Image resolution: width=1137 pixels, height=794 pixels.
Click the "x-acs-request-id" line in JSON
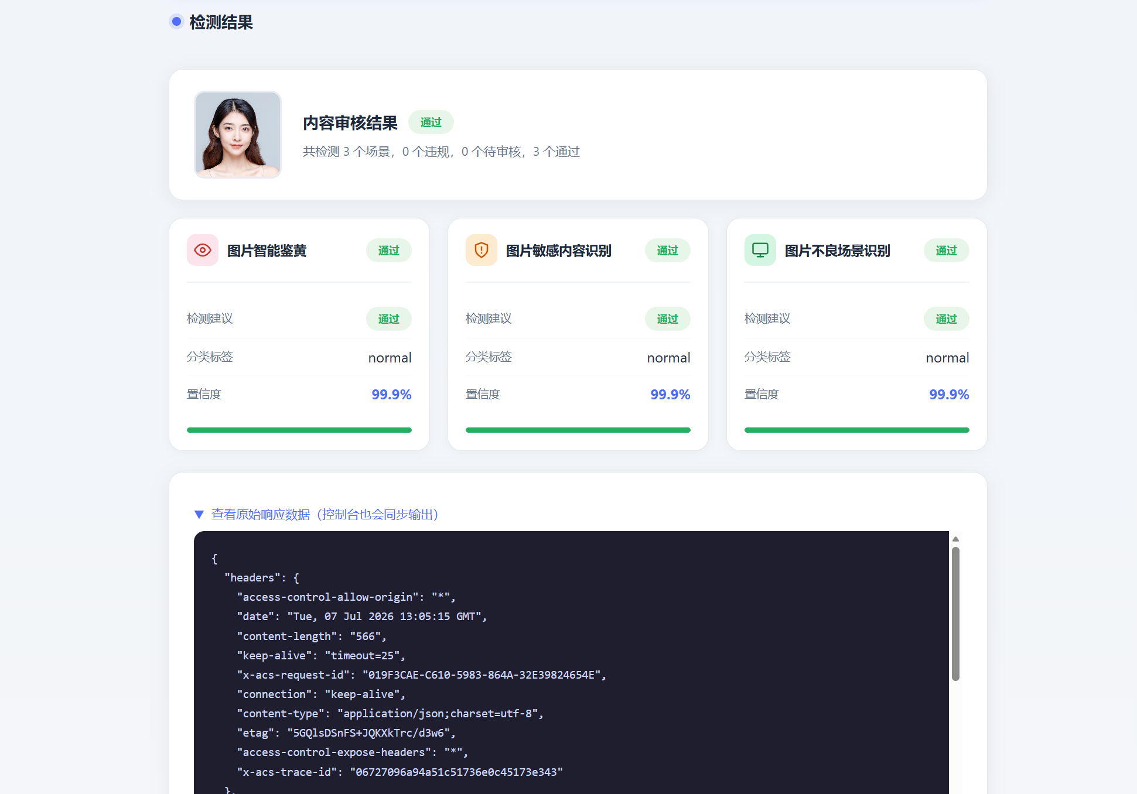422,675
